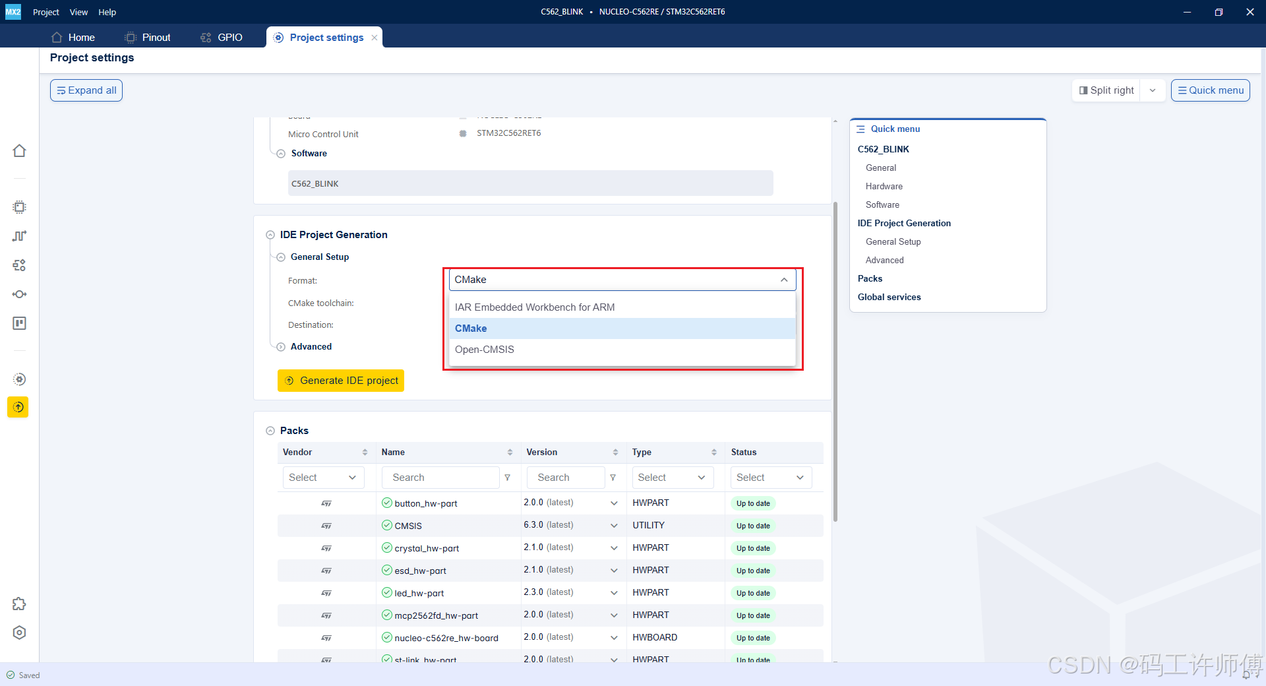Collapse the Packs section
The width and height of the screenshot is (1266, 686).
pos(270,431)
